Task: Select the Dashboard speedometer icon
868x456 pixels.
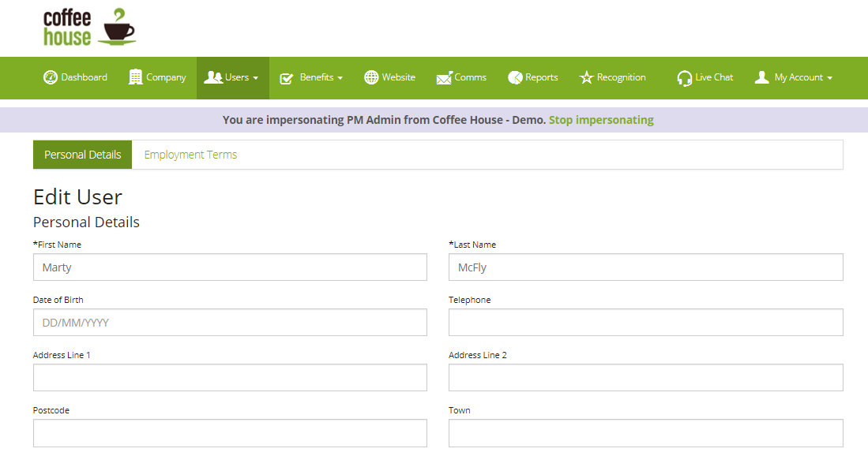Action: [49, 77]
